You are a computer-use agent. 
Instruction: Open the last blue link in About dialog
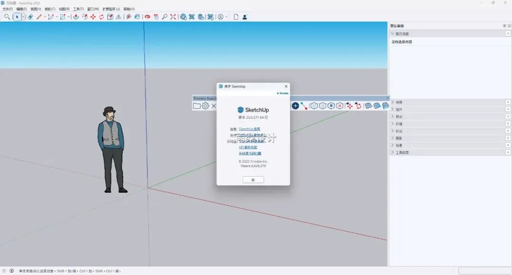pos(250,153)
